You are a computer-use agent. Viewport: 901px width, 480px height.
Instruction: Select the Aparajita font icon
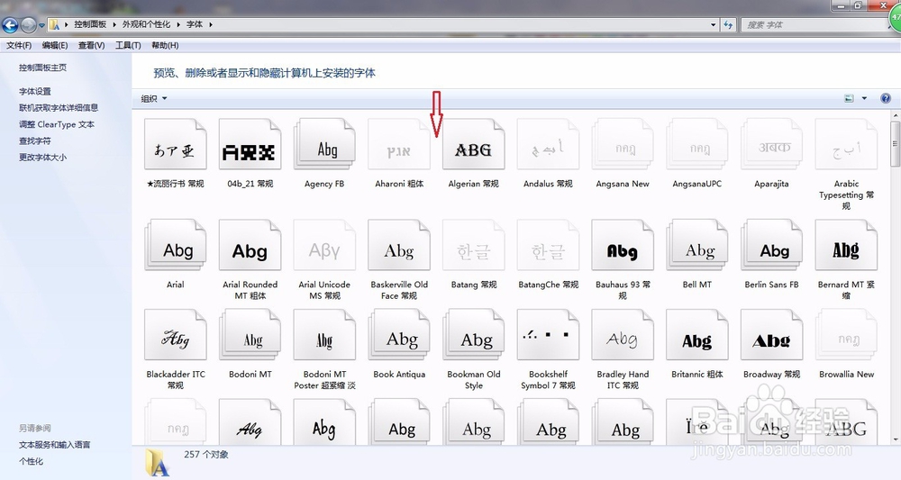pos(772,145)
